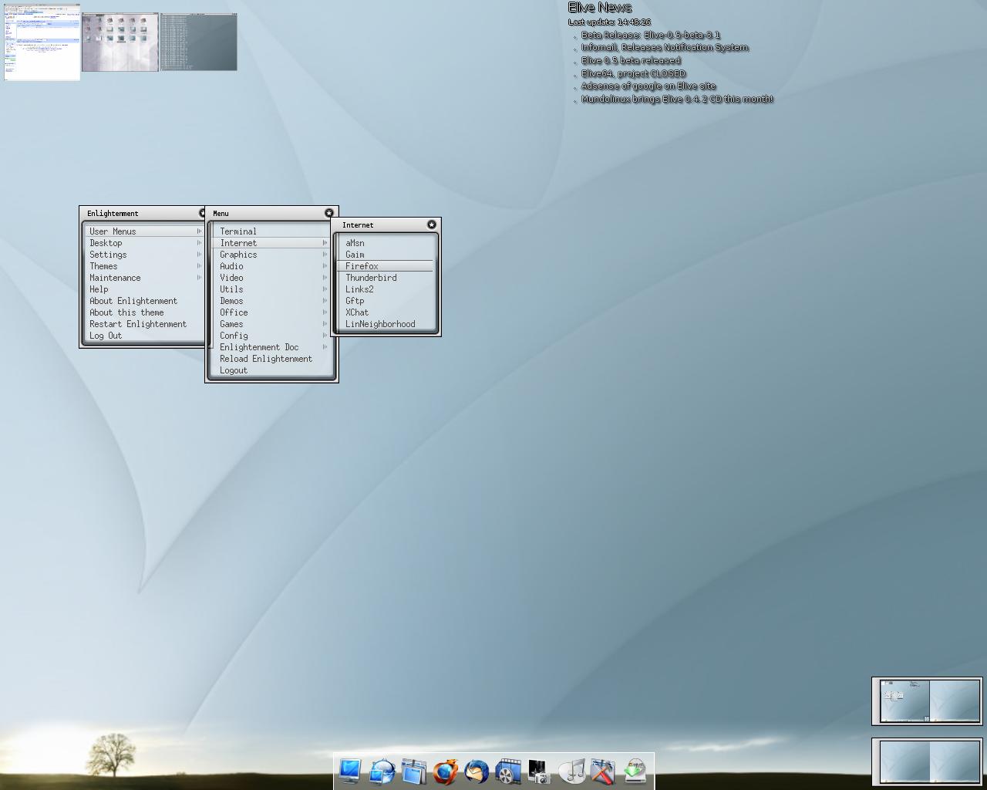
Task: Open the Demos entry in Menu
Action: pyautogui.click(x=271, y=301)
